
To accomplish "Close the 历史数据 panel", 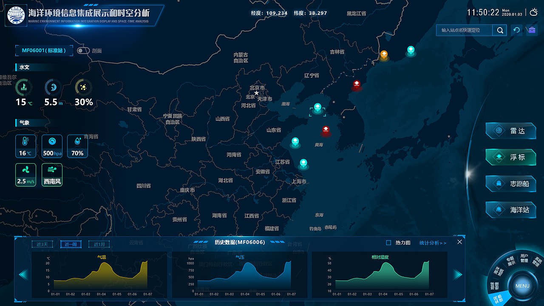I will (x=459, y=242).
